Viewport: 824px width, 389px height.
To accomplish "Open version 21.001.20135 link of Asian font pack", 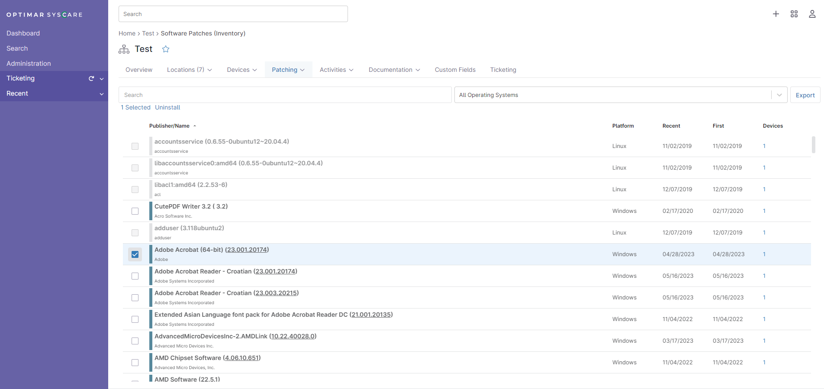I will 371,315.
